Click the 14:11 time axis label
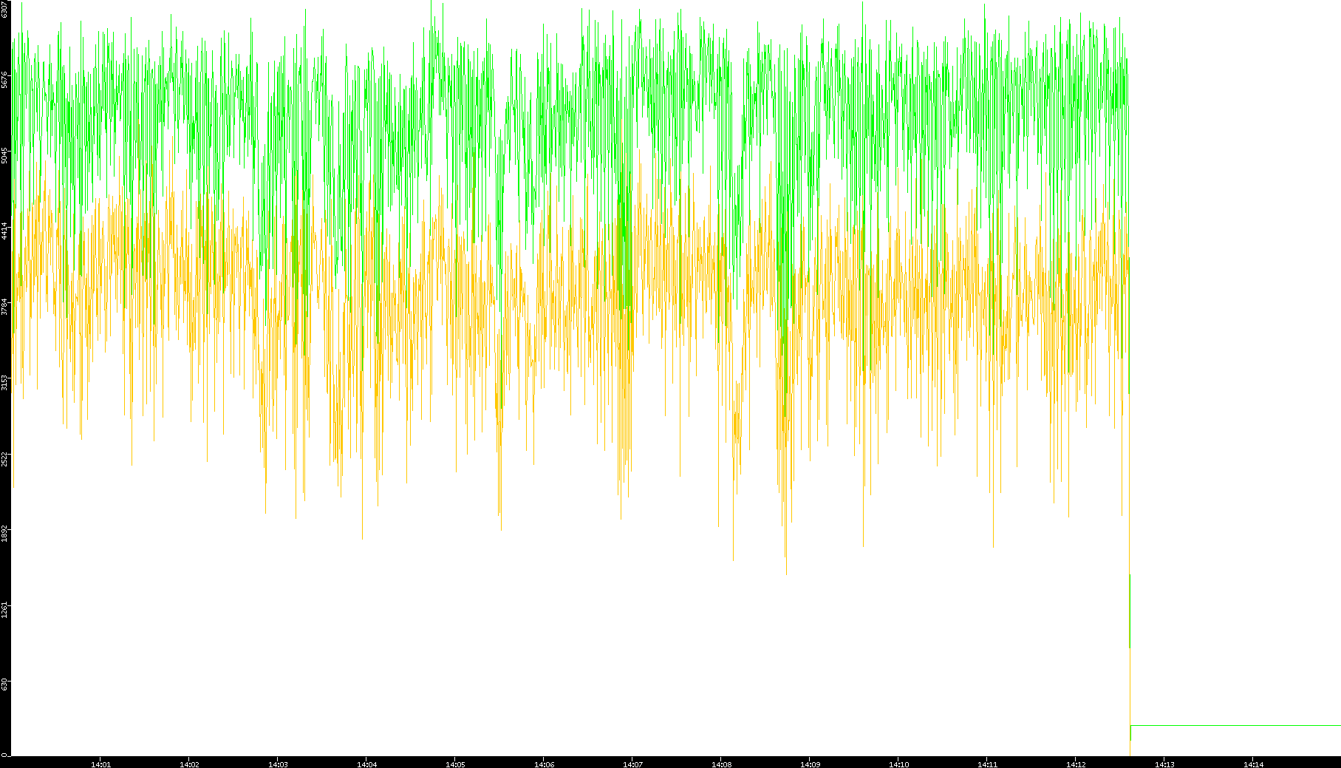Image resolution: width=1341 pixels, height=768 pixels. coord(987,764)
